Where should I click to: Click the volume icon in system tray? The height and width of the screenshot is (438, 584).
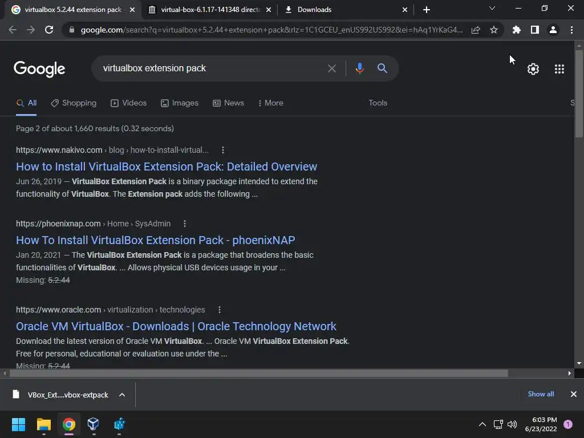[512, 424]
